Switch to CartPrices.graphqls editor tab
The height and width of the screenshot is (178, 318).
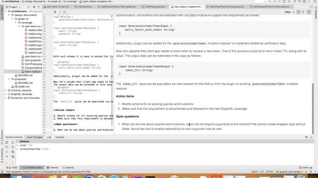(155, 6)
